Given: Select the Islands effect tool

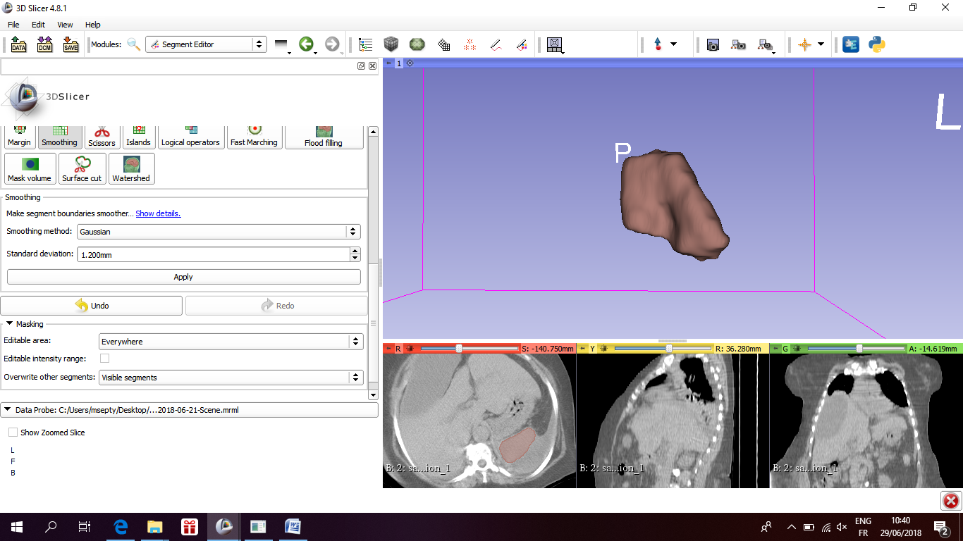Looking at the screenshot, I should coord(138,135).
